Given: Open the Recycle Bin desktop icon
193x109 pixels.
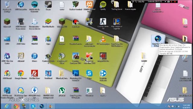Looking at the screenshot, I should [7, 5].
